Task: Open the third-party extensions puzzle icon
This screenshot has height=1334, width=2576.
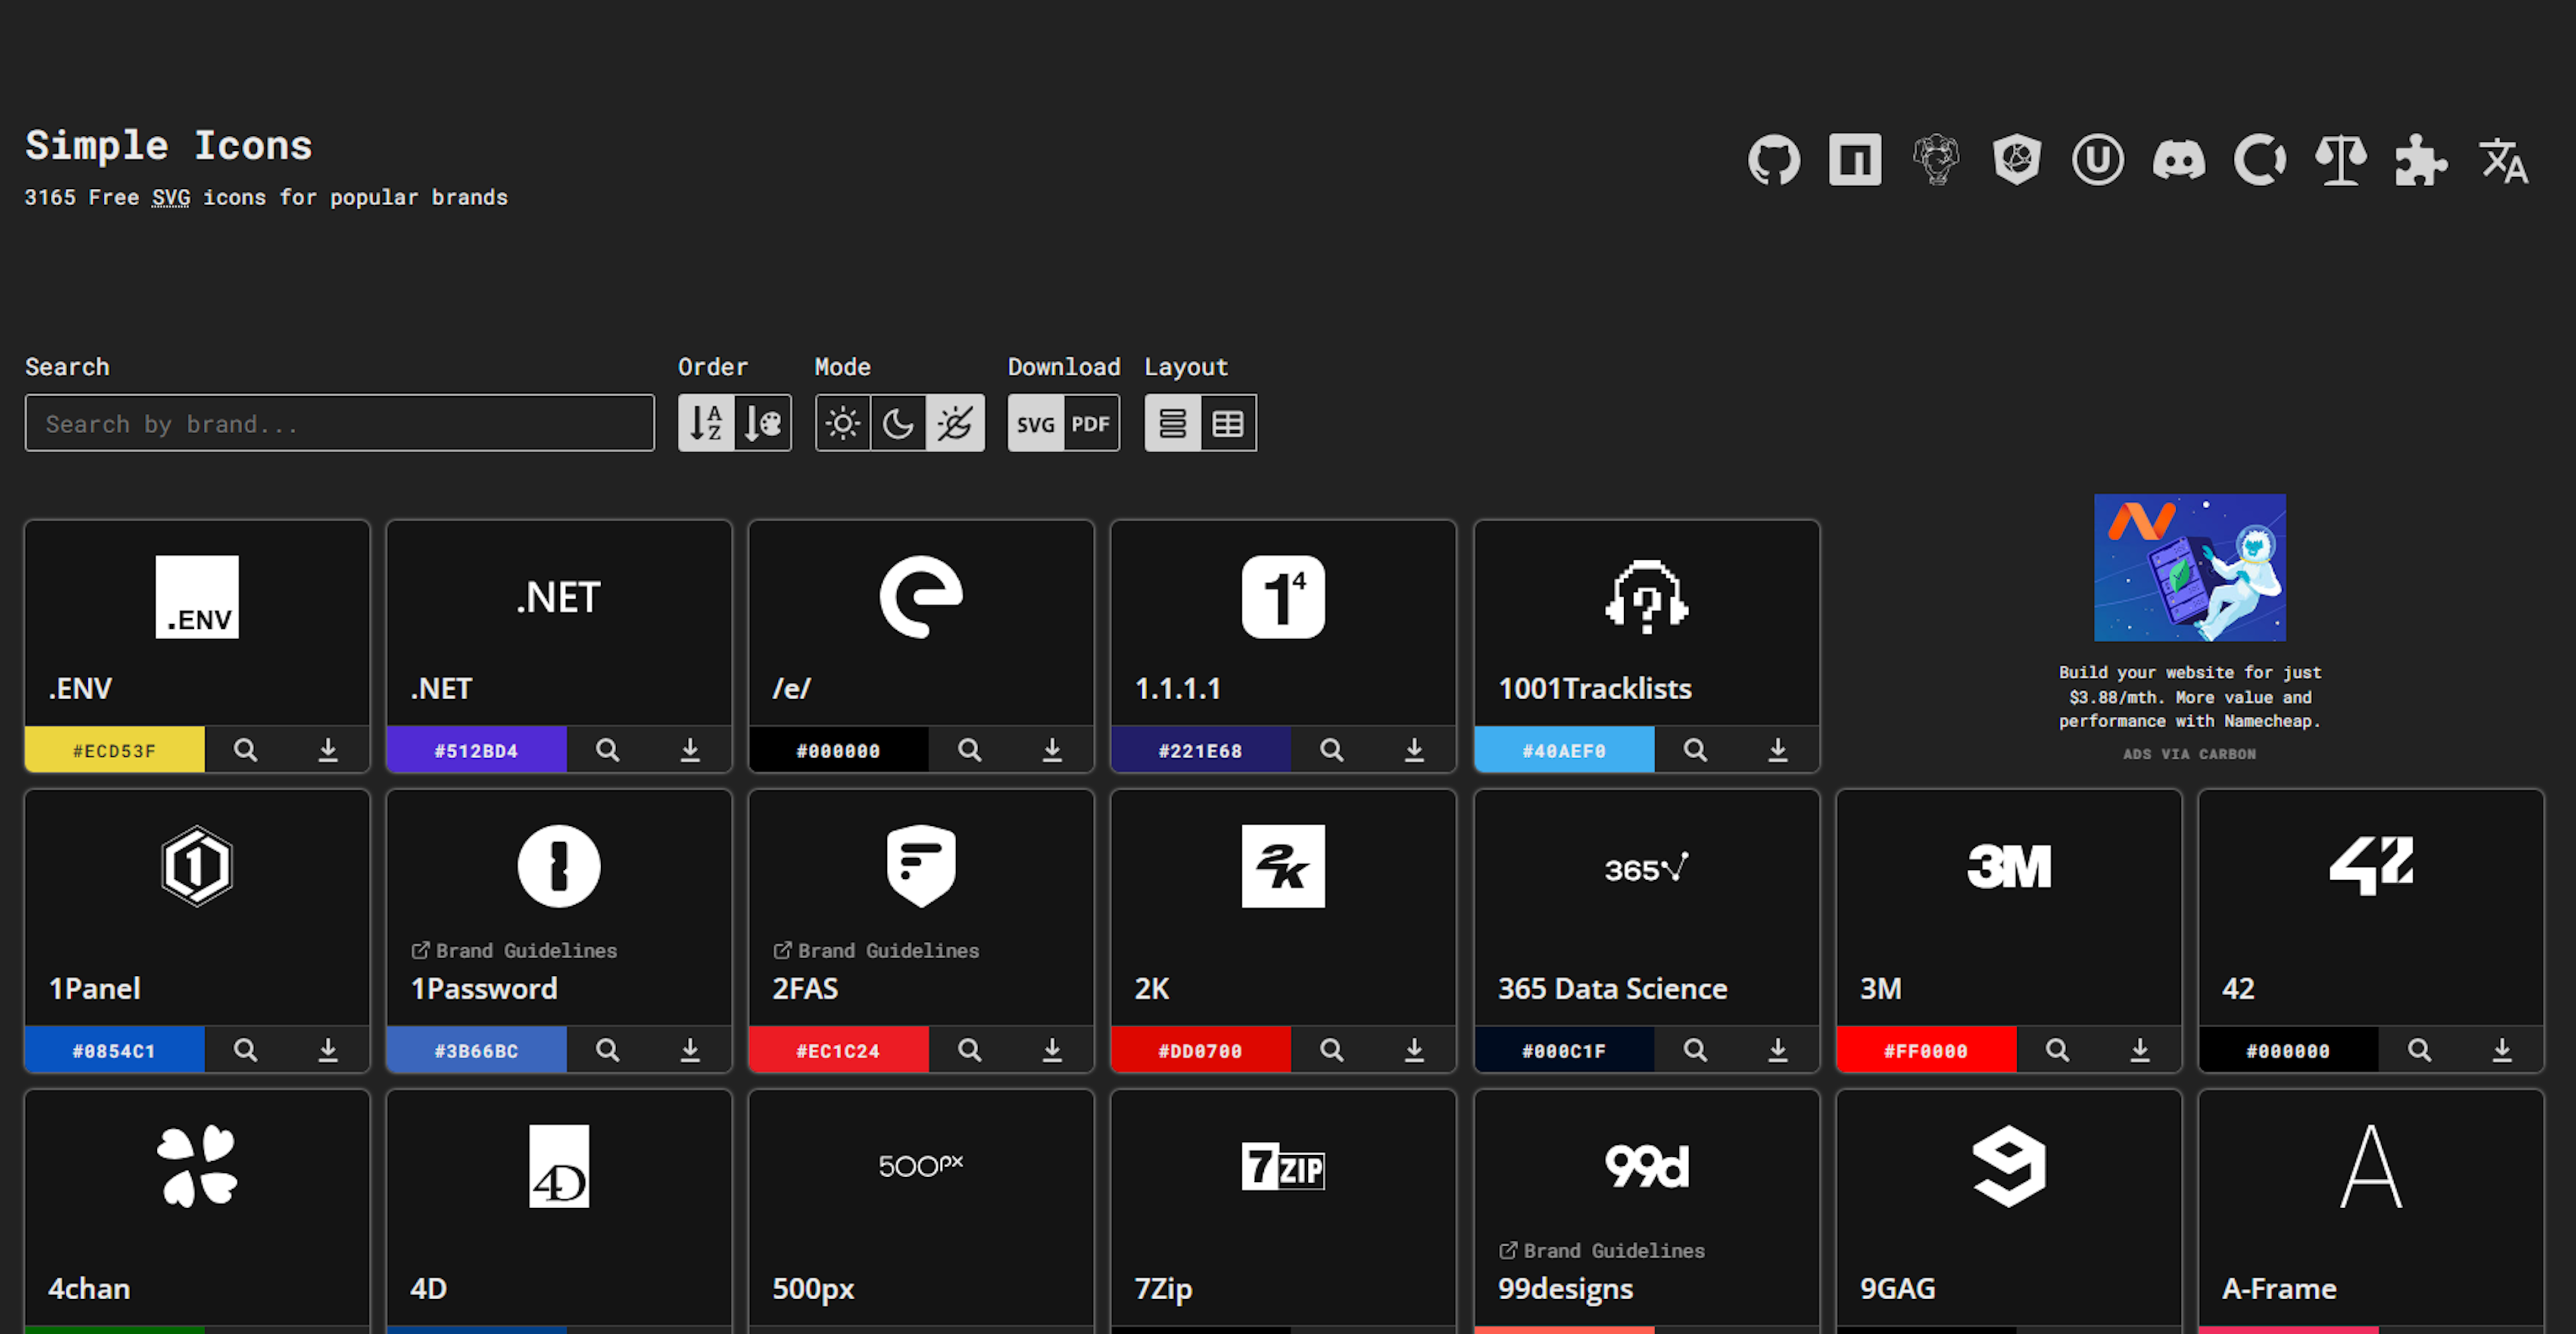Action: point(2422,160)
